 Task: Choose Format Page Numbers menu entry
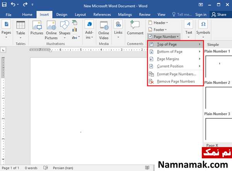(x=175, y=74)
